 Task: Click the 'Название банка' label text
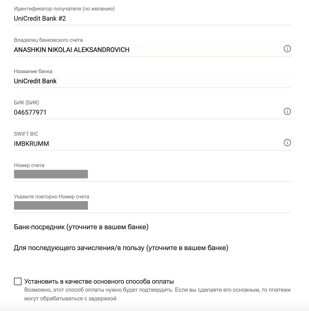pyautogui.click(x=33, y=71)
